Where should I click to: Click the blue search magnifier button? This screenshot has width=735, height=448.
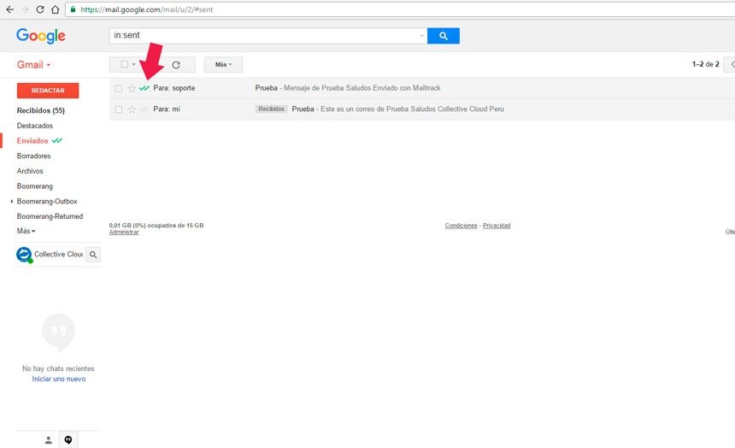point(443,36)
